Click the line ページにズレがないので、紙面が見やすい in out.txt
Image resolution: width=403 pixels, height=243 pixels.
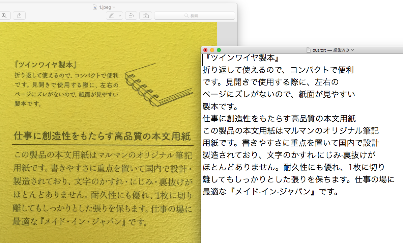279,94
